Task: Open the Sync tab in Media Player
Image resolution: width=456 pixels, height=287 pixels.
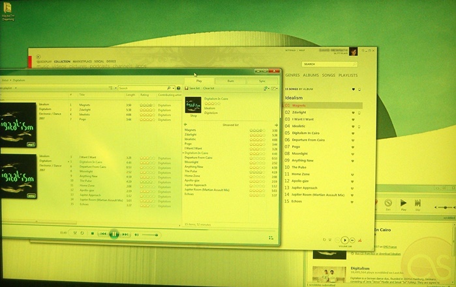Action: pos(262,81)
